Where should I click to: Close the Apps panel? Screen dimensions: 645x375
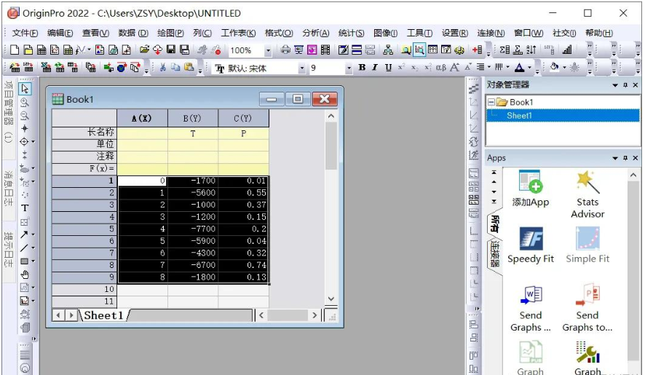(x=636, y=158)
